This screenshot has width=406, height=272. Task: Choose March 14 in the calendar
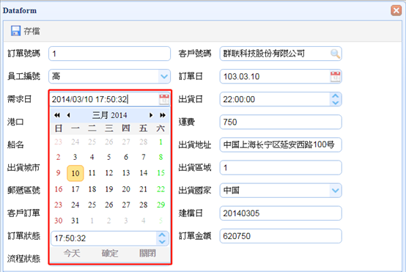[144, 173]
